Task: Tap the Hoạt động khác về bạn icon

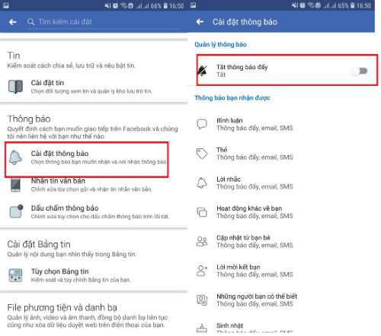Action: (202, 212)
